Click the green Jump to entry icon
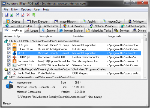The width and height of the screenshot is (150, 108). click(34, 15)
